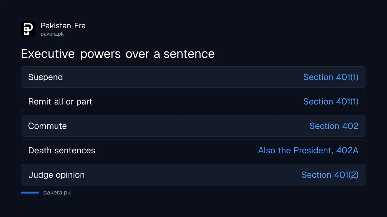Click empty middle of Judge opinion row

(x=193, y=175)
